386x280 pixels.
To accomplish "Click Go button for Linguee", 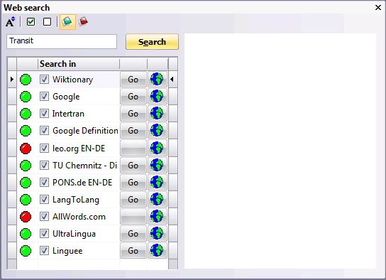I will [133, 251].
